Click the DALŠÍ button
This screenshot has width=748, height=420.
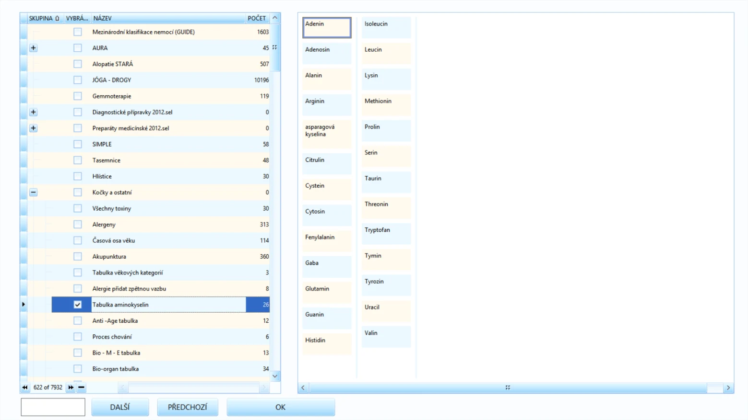click(x=120, y=407)
